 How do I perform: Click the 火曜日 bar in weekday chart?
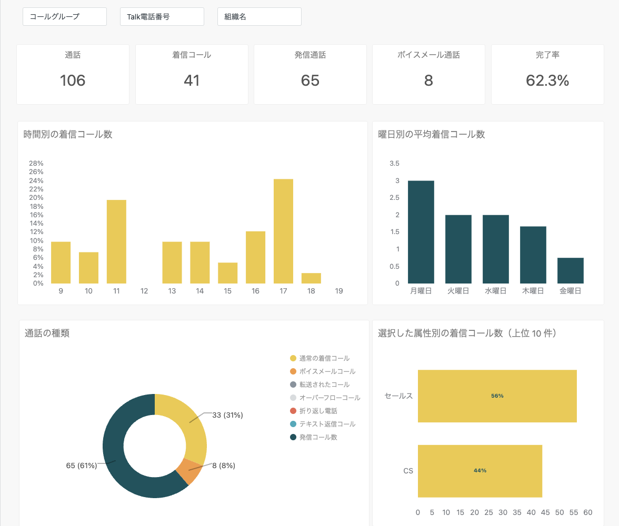(458, 249)
